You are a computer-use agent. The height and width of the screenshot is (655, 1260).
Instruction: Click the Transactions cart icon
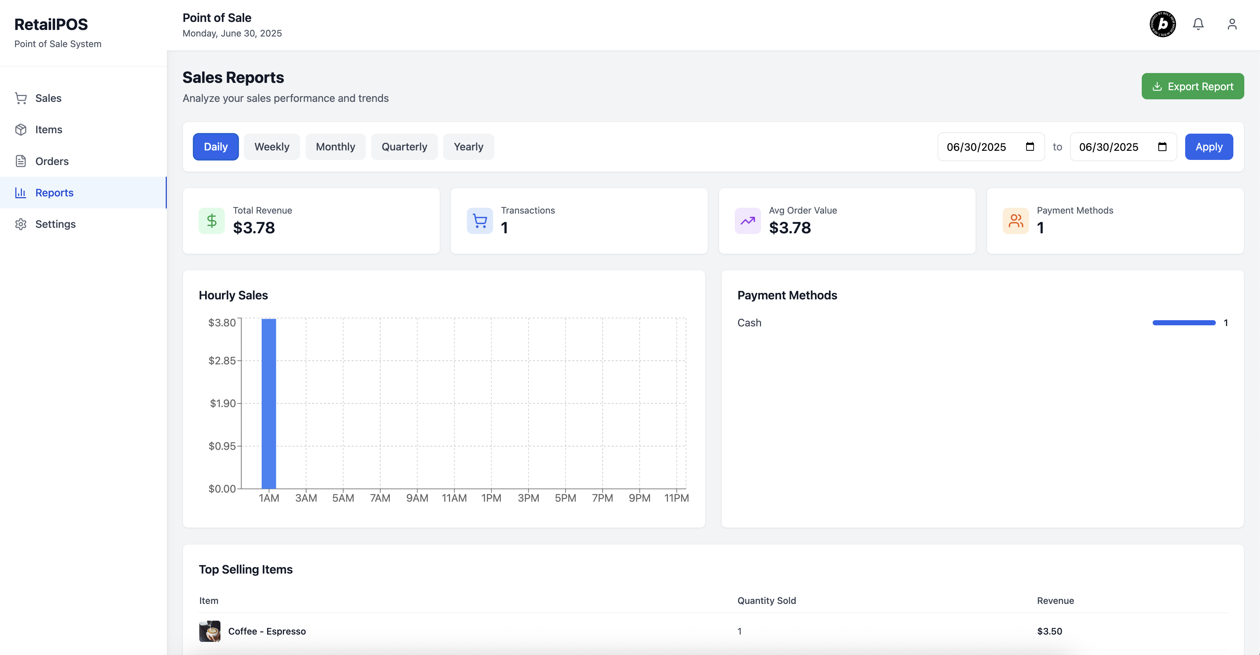479,221
